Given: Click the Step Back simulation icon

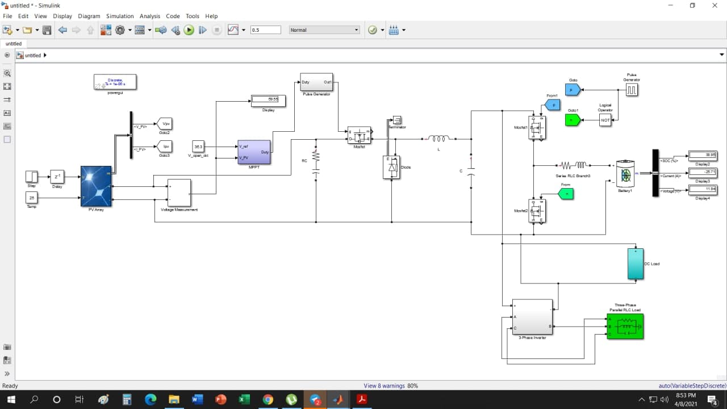Looking at the screenshot, I should (x=175, y=30).
